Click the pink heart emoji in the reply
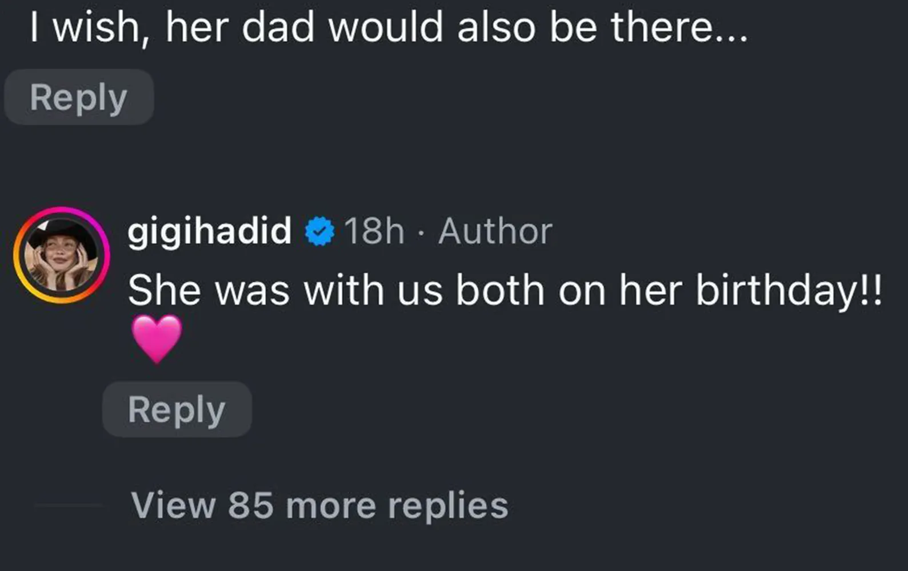The width and height of the screenshot is (908, 571). tap(157, 339)
